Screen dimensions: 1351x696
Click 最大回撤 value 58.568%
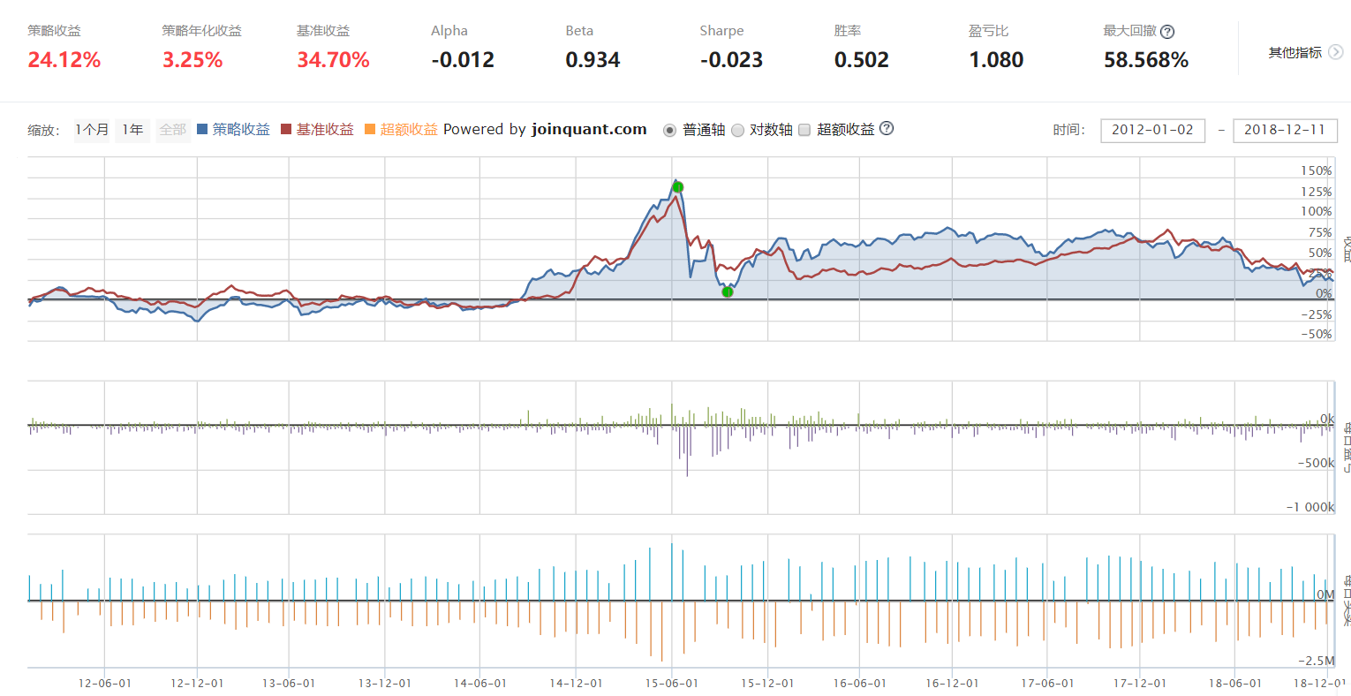(x=1146, y=60)
